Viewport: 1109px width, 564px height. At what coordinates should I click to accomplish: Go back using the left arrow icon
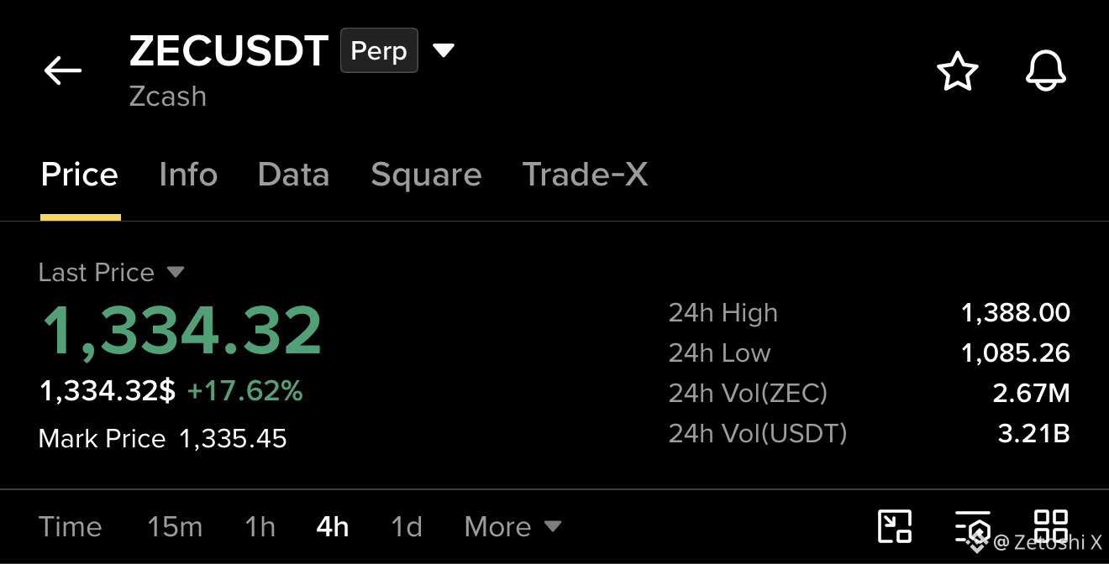[63, 70]
